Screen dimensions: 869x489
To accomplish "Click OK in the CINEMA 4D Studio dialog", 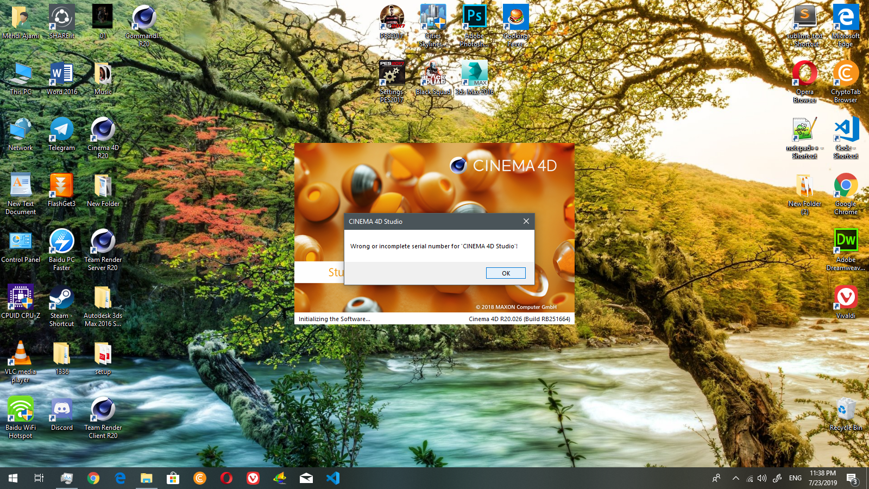I will 506,273.
